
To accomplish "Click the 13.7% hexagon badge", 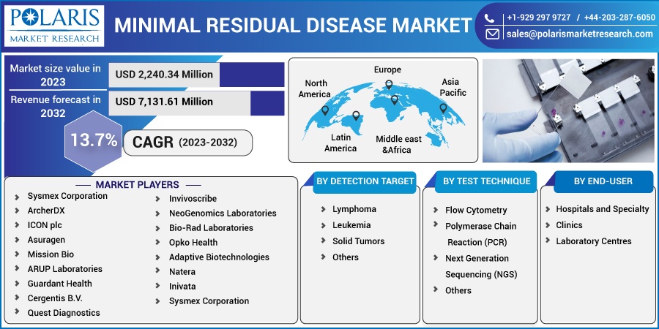I will [93, 140].
